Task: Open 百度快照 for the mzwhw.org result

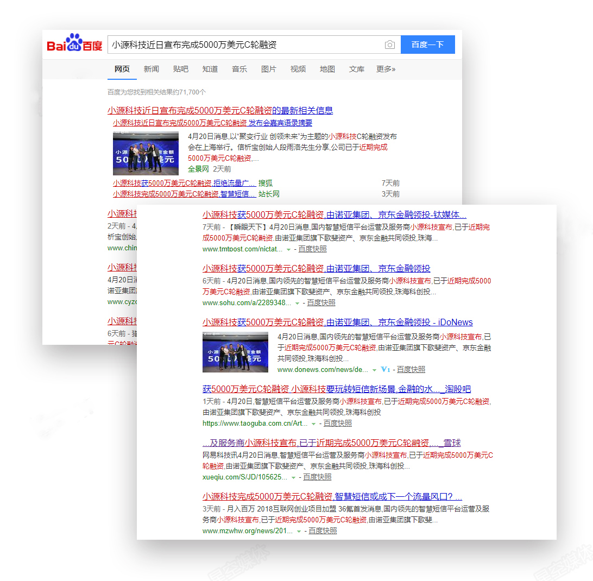Action: click(x=323, y=531)
